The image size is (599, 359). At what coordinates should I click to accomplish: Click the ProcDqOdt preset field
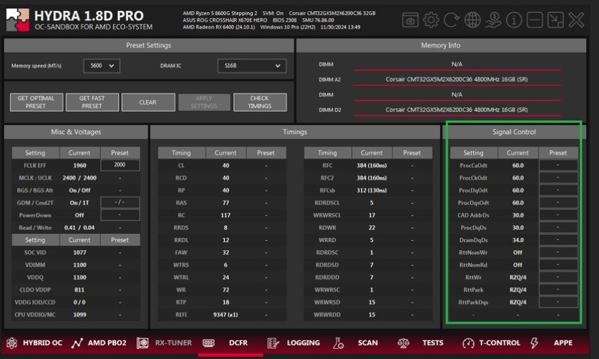[x=558, y=190]
